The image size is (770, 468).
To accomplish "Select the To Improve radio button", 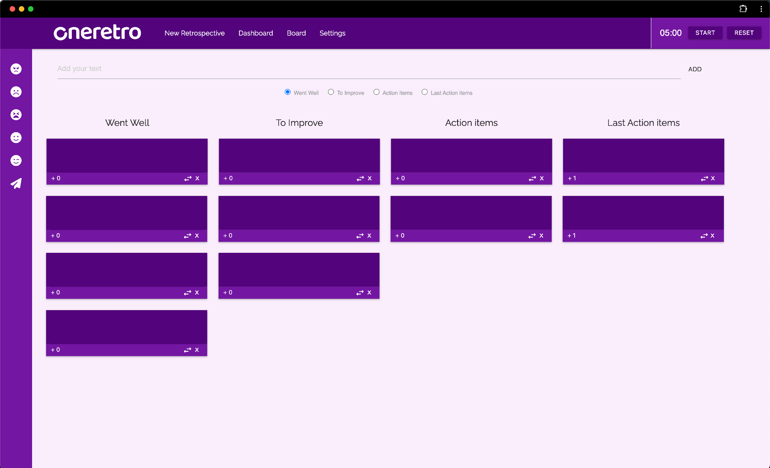I will point(331,92).
